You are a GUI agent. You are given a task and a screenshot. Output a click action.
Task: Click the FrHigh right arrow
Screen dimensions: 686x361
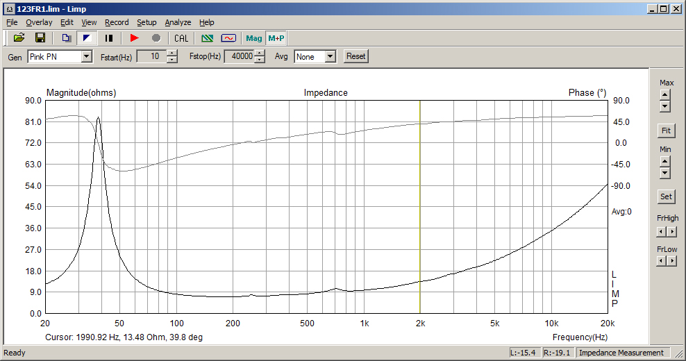(x=672, y=231)
